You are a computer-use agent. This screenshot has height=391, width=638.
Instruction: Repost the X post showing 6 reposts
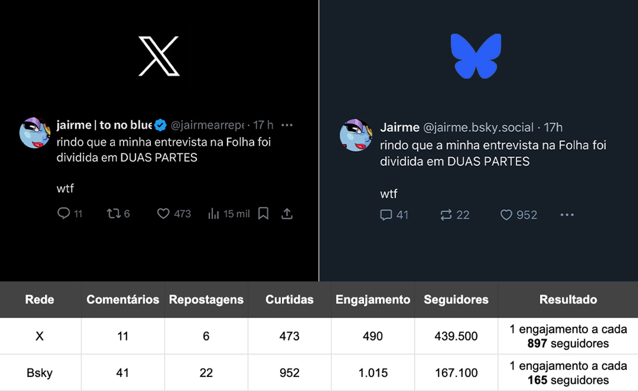(x=118, y=213)
